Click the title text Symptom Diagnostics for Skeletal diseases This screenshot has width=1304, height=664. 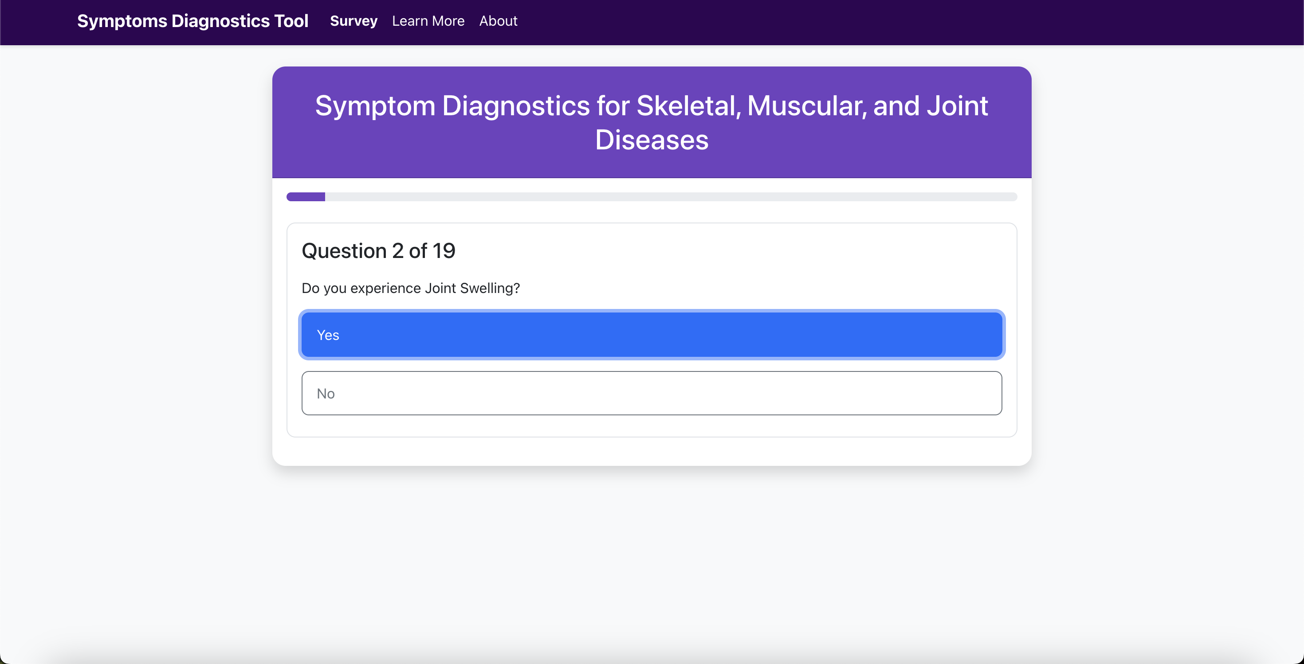[652, 105]
